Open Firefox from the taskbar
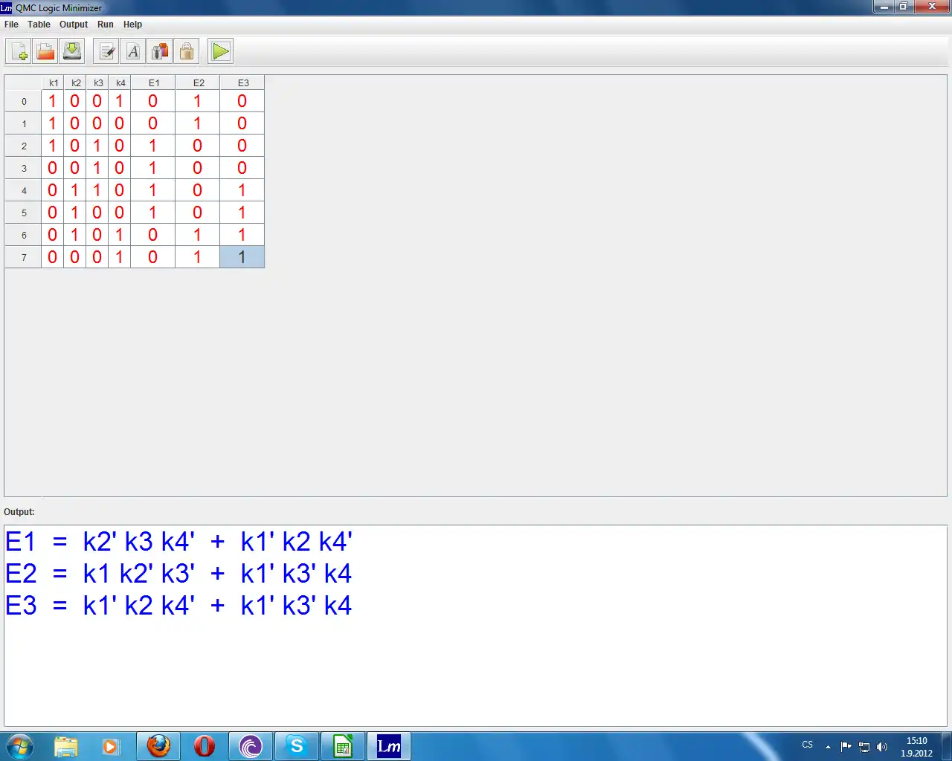The width and height of the screenshot is (952, 761). click(158, 746)
